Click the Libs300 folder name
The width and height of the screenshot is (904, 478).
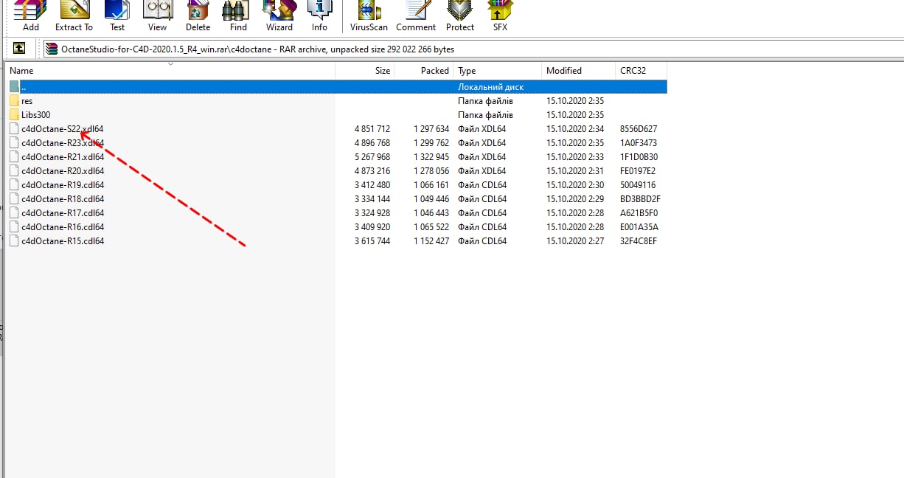click(36, 115)
